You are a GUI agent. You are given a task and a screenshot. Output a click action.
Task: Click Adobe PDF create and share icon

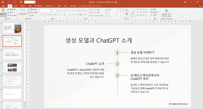tap(166, 11)
